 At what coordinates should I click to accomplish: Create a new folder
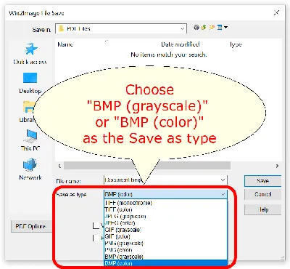[x=212, y=28]
